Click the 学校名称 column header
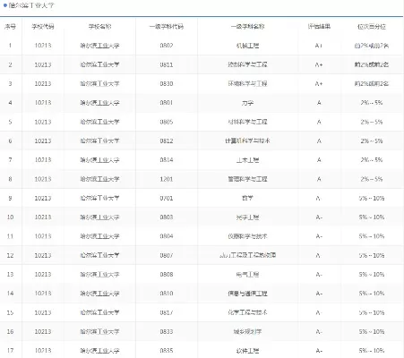The width and height of the screenshot is (404, 358). [99, 27]
